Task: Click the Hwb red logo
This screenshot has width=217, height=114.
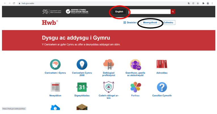Action: (50, 23)
